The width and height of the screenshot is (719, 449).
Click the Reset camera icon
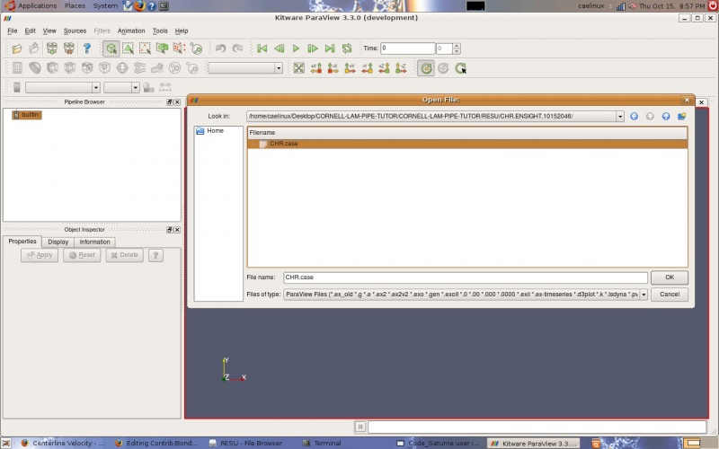[x=299, y=67]
